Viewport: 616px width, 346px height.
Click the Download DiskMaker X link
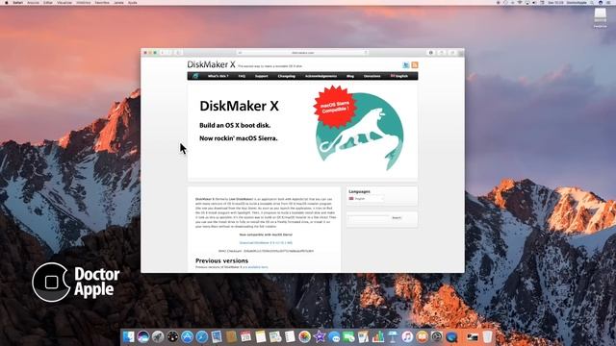coord(266,243)
